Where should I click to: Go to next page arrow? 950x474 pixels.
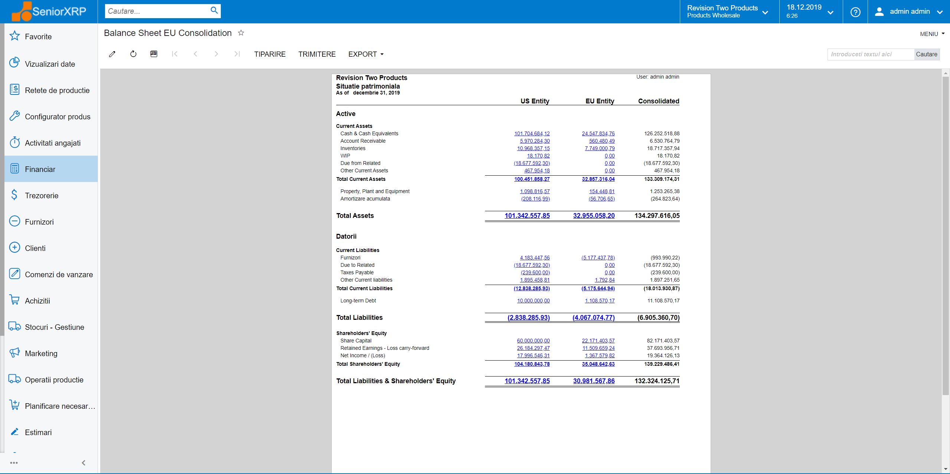(216, 54)
